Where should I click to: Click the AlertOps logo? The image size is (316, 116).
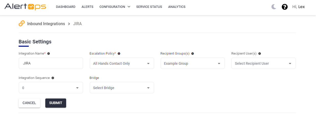point(25,7)
